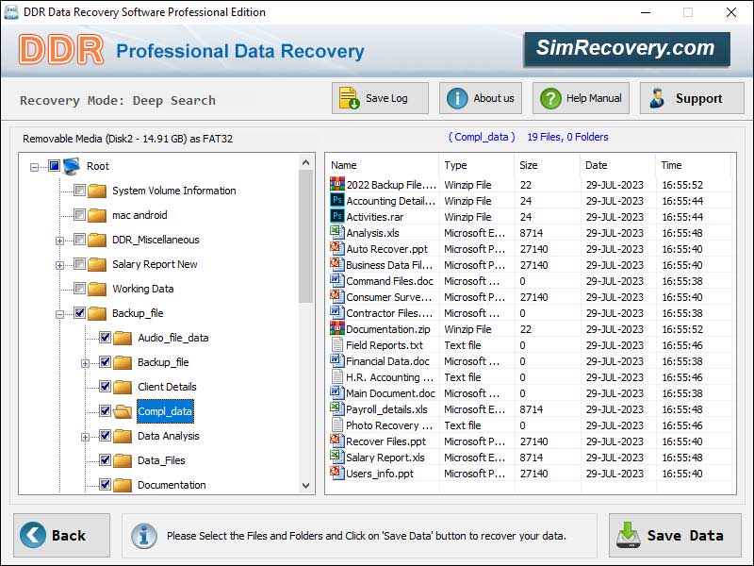Click the Save Log button
Screen dimensions: 754x566
pyautogui.click(x=380, y=98)
